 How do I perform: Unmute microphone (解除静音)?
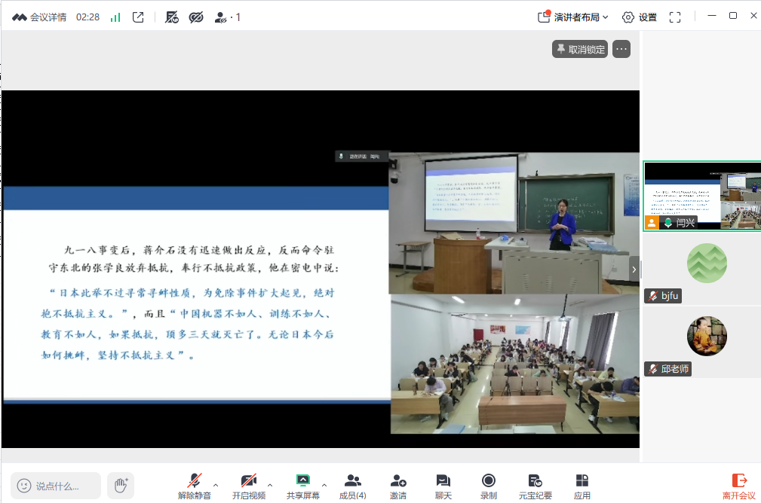click(x=194, y=486)
